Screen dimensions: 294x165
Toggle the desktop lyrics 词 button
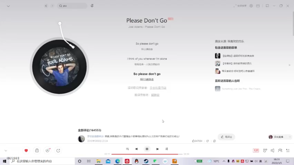click(x=167, y=149)
